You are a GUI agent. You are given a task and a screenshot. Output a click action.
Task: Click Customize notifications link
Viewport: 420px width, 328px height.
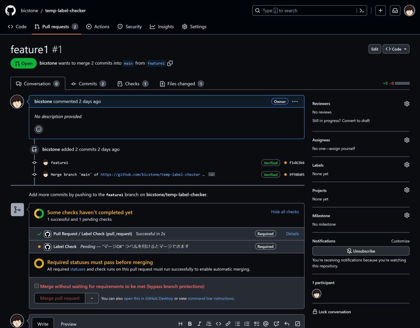click(x=400, y=241)
